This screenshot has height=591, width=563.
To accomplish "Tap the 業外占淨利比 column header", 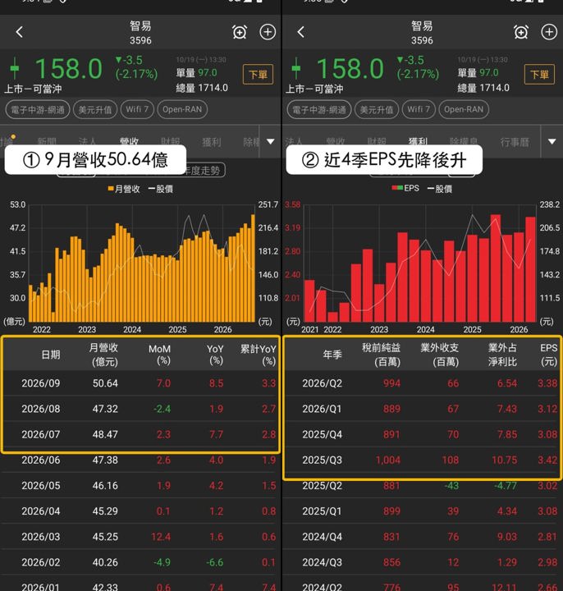I will (x=503, y=355).
